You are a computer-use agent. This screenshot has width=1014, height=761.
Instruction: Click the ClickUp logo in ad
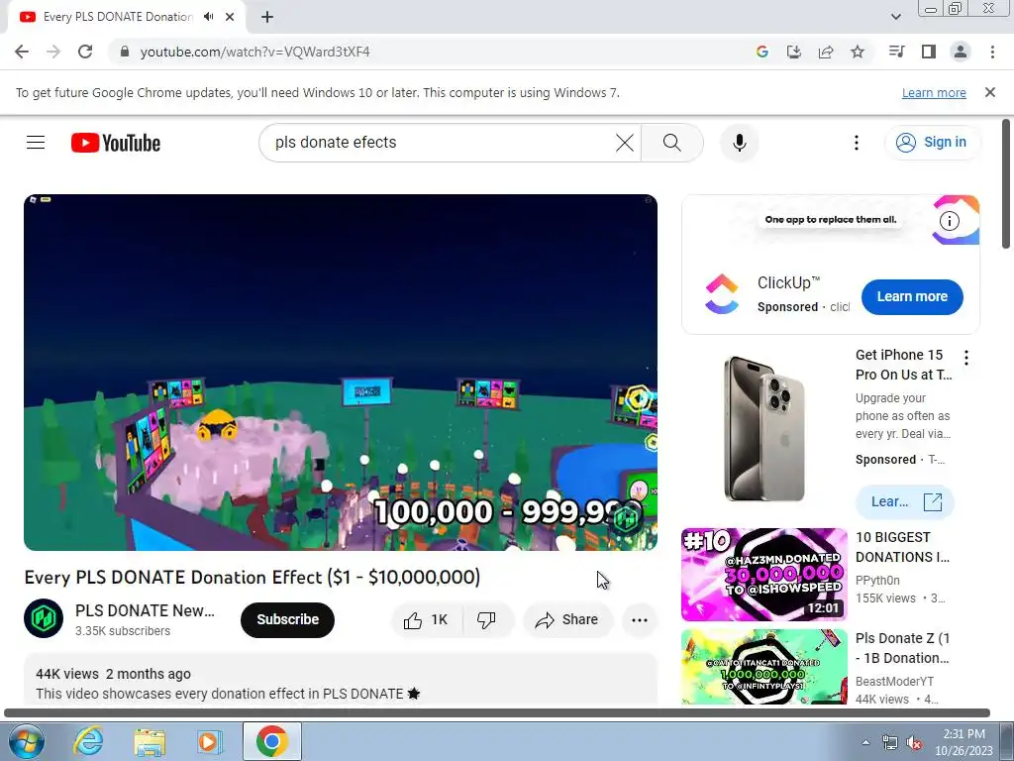(x=722, y=294)
